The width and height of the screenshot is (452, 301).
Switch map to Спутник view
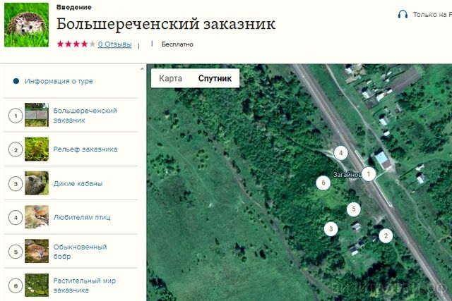tap(215, 78)
